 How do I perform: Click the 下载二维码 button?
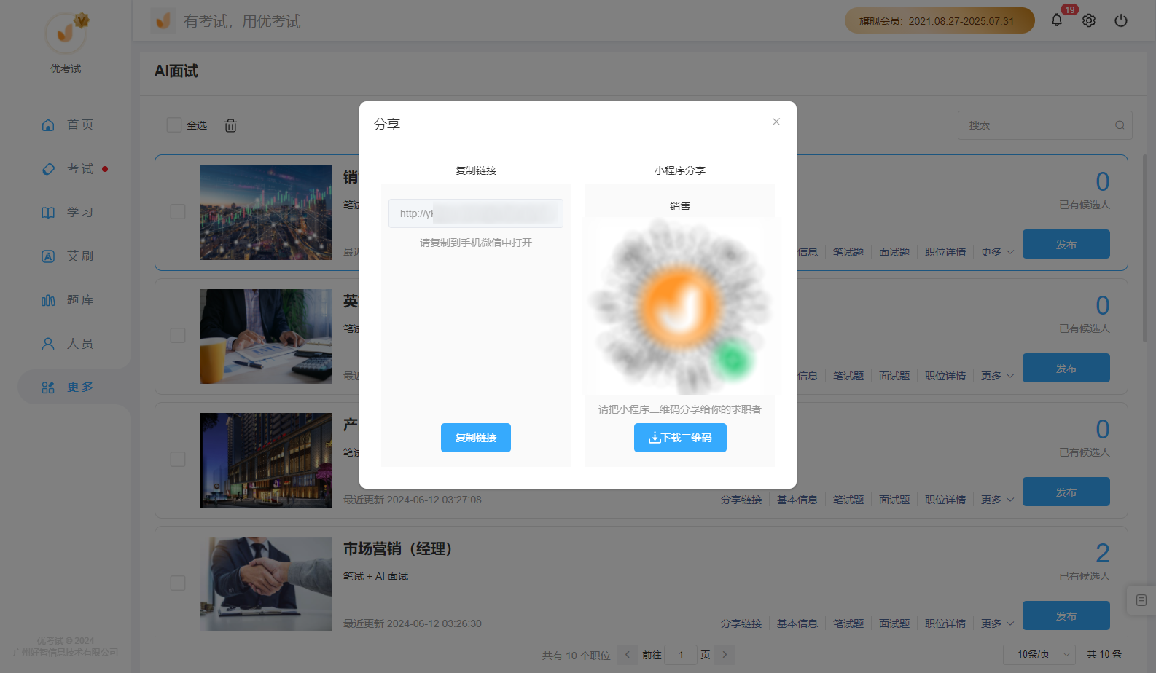(680, 438)
